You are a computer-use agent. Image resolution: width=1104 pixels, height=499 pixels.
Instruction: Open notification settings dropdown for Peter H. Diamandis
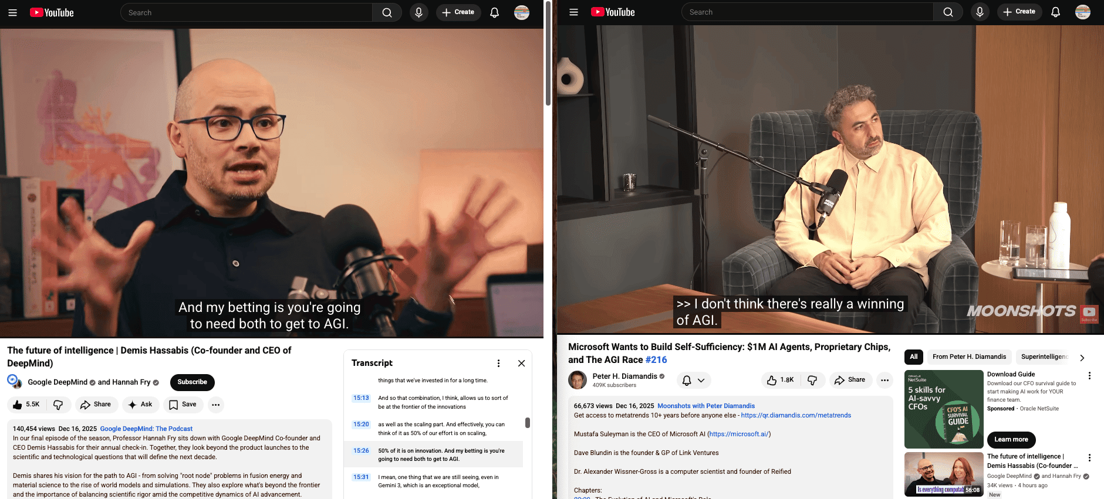694,380
